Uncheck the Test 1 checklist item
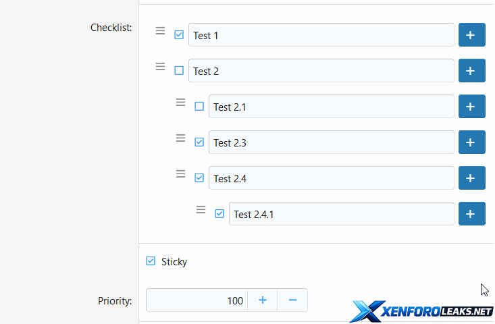The height and width of the screenshot is (324, 495). (179, 35)
